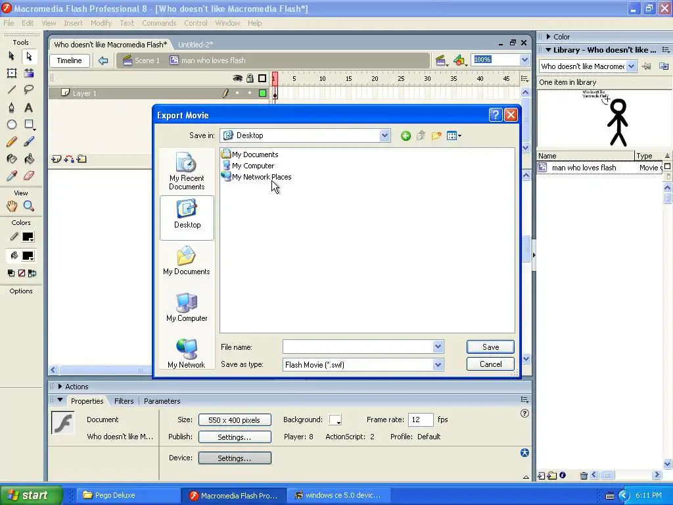This screenshot has height=505, width=673.
Task: Click the Edit Symbols icon
Action: pyautogui.click(x=459, y=60)
